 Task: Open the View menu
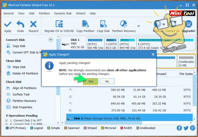pyautogui.click(x=21, y=13)
